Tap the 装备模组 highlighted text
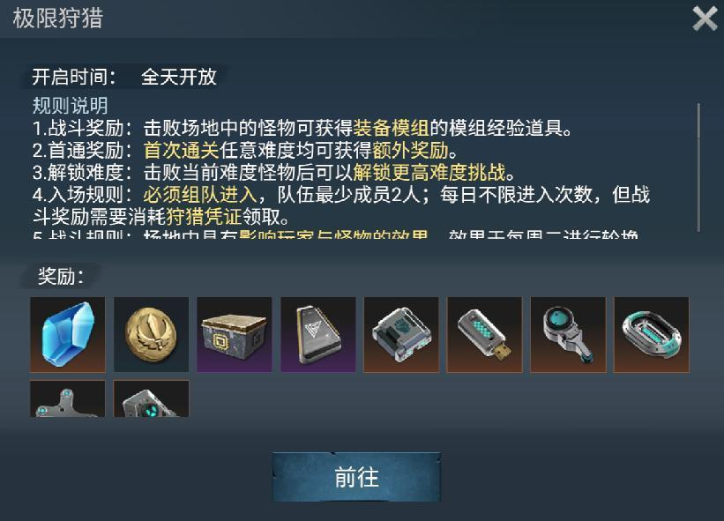This screenshot has width=724, height=521. click(391, 128)
